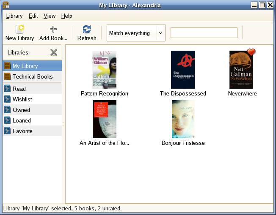This screenshot has height=215, width=276.
Task: Select the Technical Books library
Action: [x=32, y=76]
